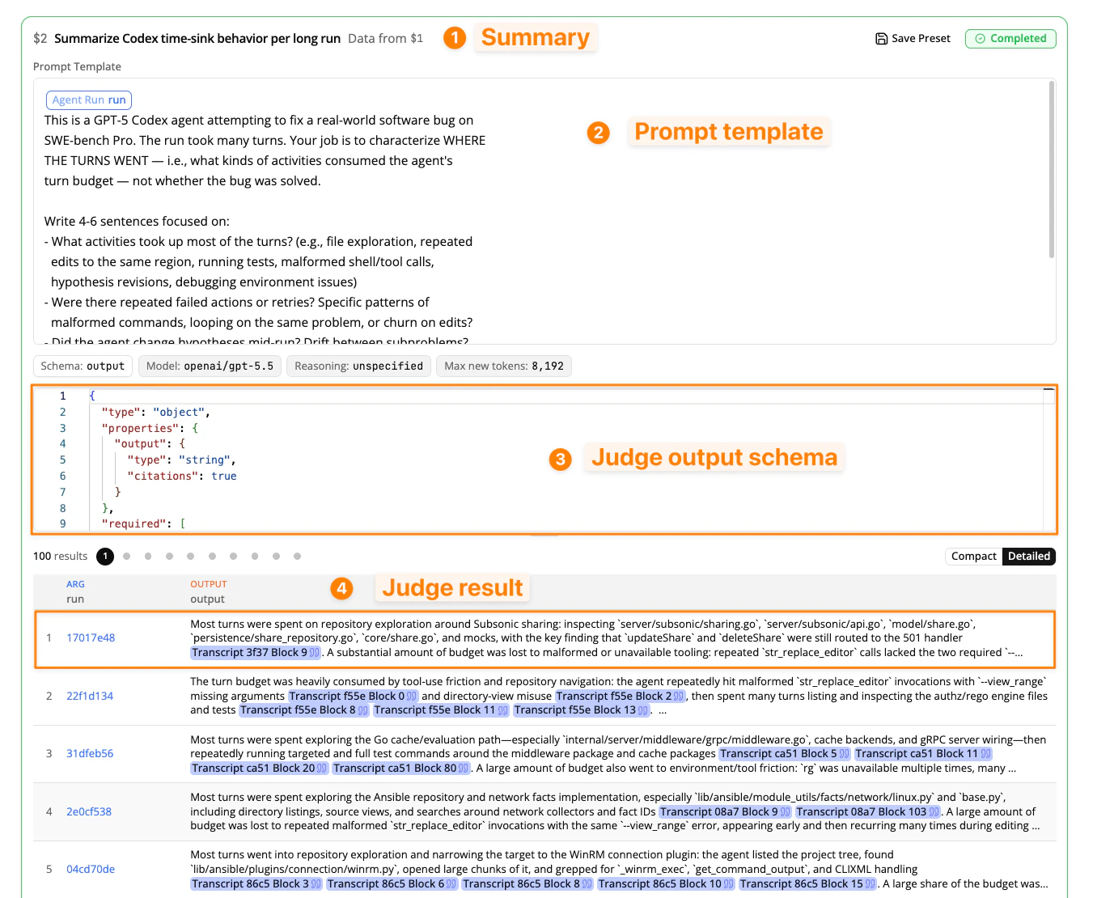Click the Reasoning: unspecified chip
The image size is (1093, 898).
(x=358, y=366)
